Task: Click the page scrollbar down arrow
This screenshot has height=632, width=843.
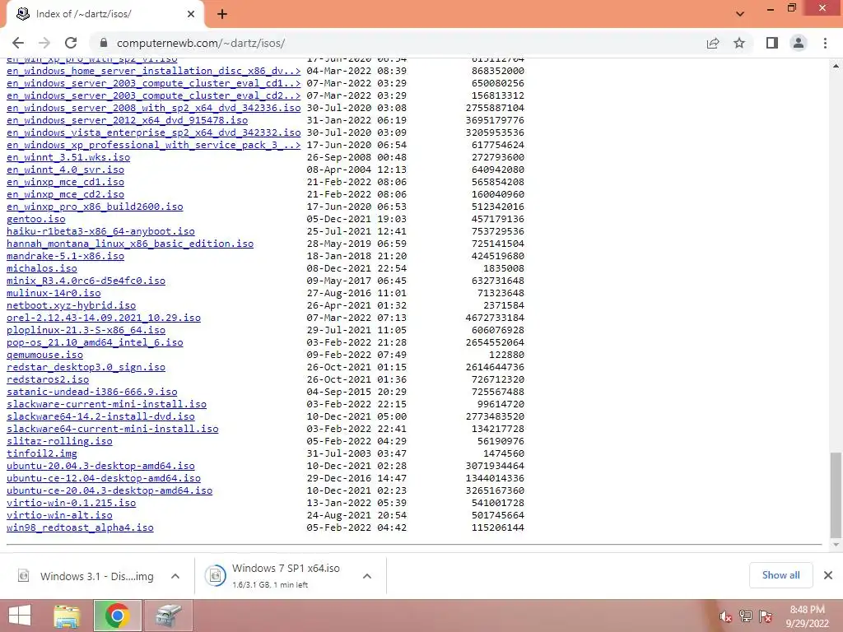Action: (836, 546)
